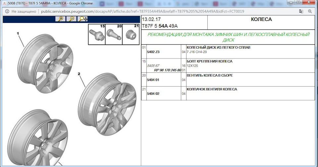Click the '12X125' bolt size text

pyautogui.click(x=192, y=66)
